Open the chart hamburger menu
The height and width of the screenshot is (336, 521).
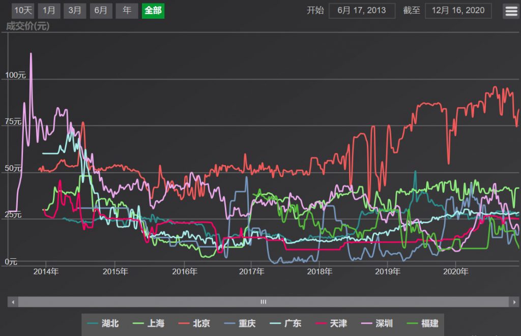click(511, 11)
